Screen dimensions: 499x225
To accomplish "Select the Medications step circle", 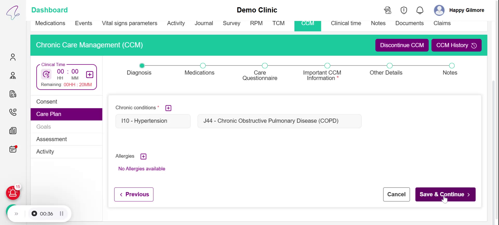I will click(x=203, y=66).
